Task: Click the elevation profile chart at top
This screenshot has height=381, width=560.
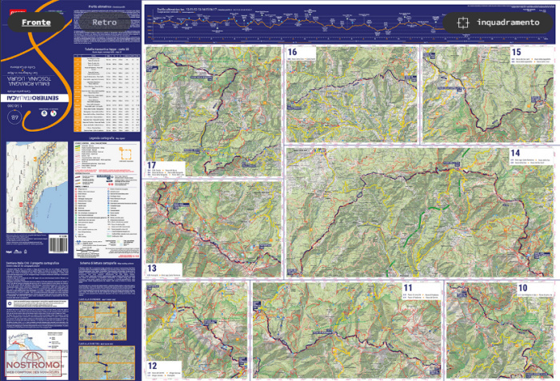Action: click(350, 24)
